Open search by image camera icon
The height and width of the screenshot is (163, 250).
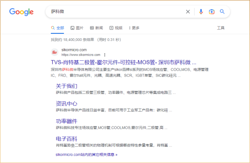click(212, 12)
